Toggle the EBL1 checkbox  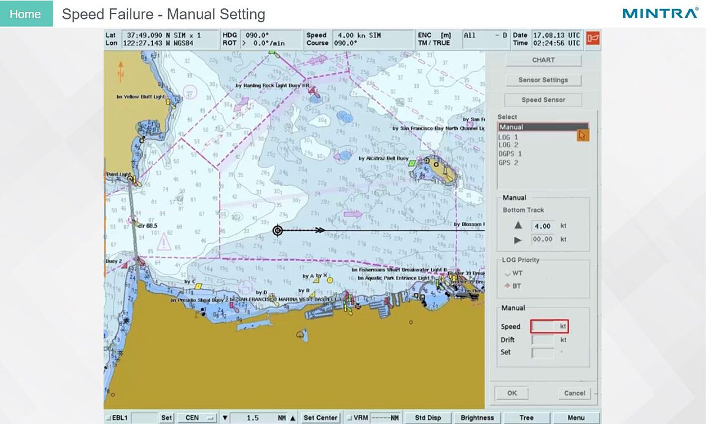[x=108, y=418]
